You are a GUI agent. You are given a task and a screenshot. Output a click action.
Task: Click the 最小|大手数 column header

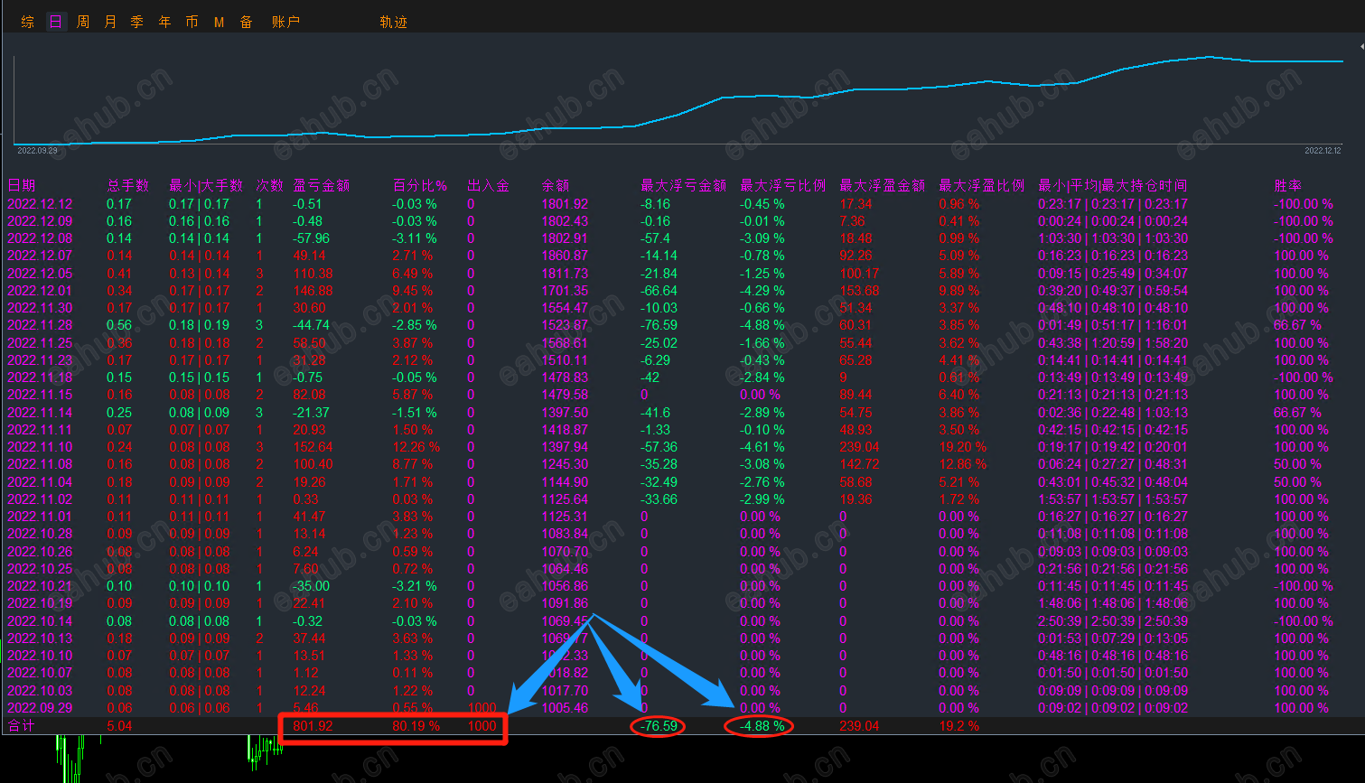206,185
